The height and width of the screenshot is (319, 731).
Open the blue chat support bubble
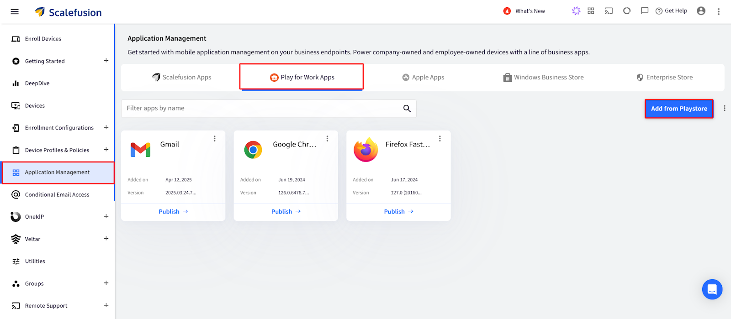[712, 289]
